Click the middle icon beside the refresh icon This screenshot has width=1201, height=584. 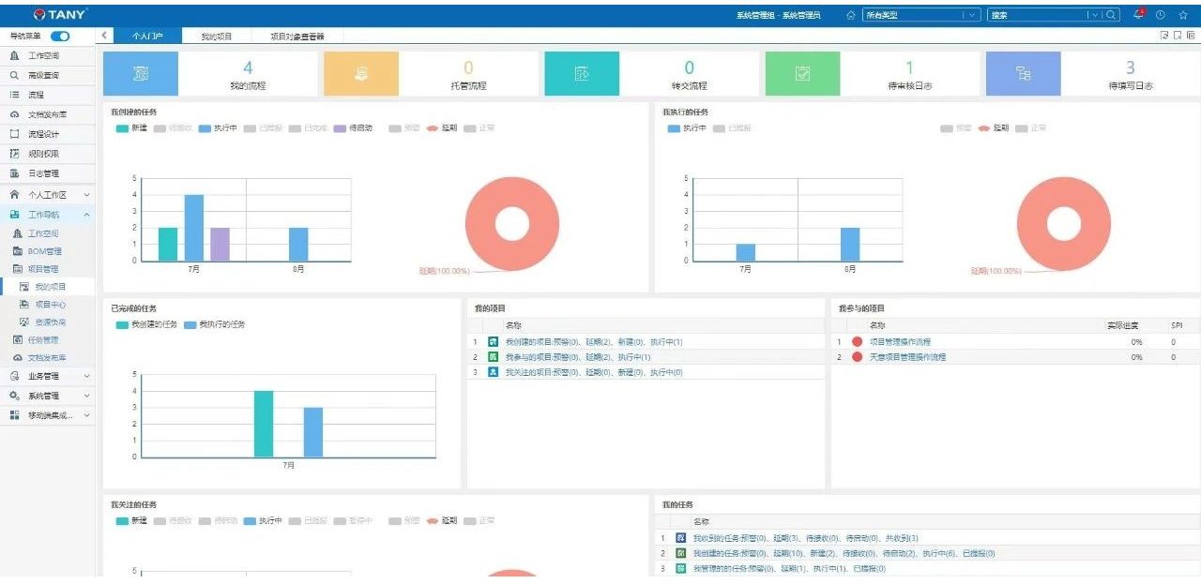(x=1178, y=36)
